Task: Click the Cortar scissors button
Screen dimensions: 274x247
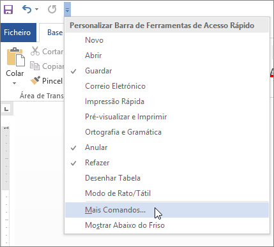Action: click(x=47, y=51)
